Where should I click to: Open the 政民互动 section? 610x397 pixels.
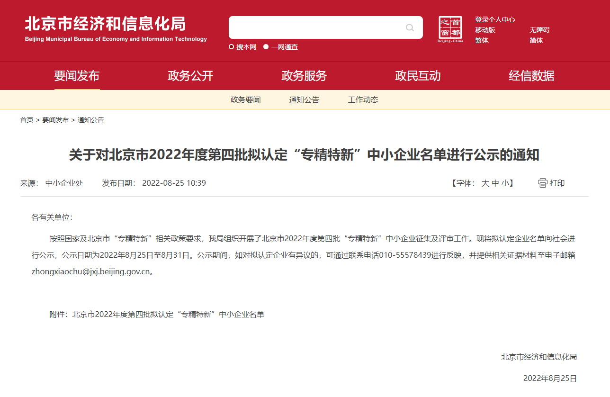[418, 75]
